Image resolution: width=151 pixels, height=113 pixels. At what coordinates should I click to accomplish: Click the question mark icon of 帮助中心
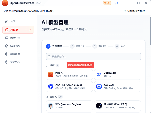7,62
